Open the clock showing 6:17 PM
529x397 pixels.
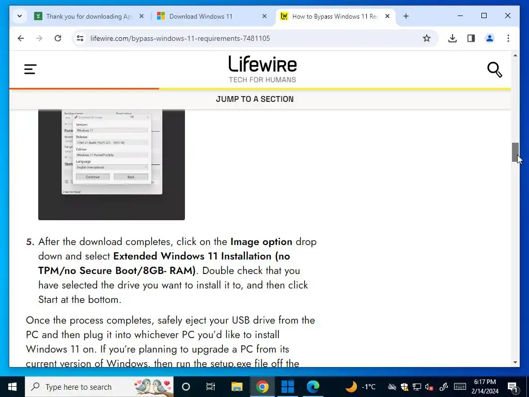[485, 387]
